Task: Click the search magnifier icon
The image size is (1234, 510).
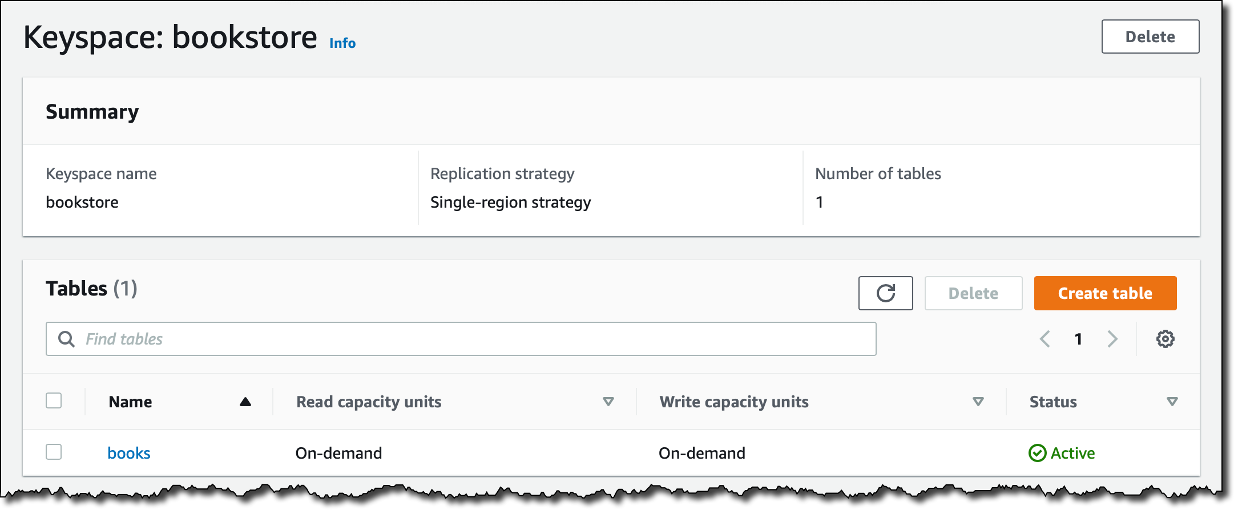Action: pos(67,339)
